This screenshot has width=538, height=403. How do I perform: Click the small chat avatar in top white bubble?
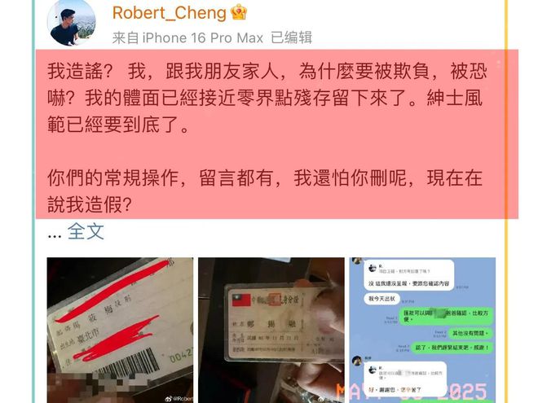[x=372, y=269]
